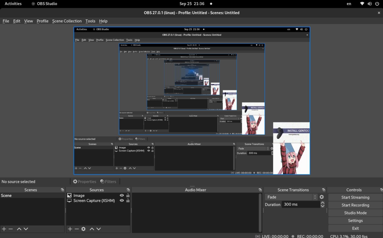Click the Start Streaming button
Viewport: 383px width, 238px height.
coord(355,197)
